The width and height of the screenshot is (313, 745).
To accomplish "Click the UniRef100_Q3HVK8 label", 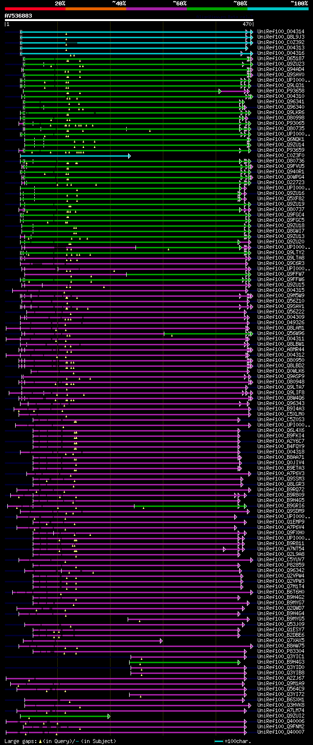I will pyautogui.click(x=281, y=705).
